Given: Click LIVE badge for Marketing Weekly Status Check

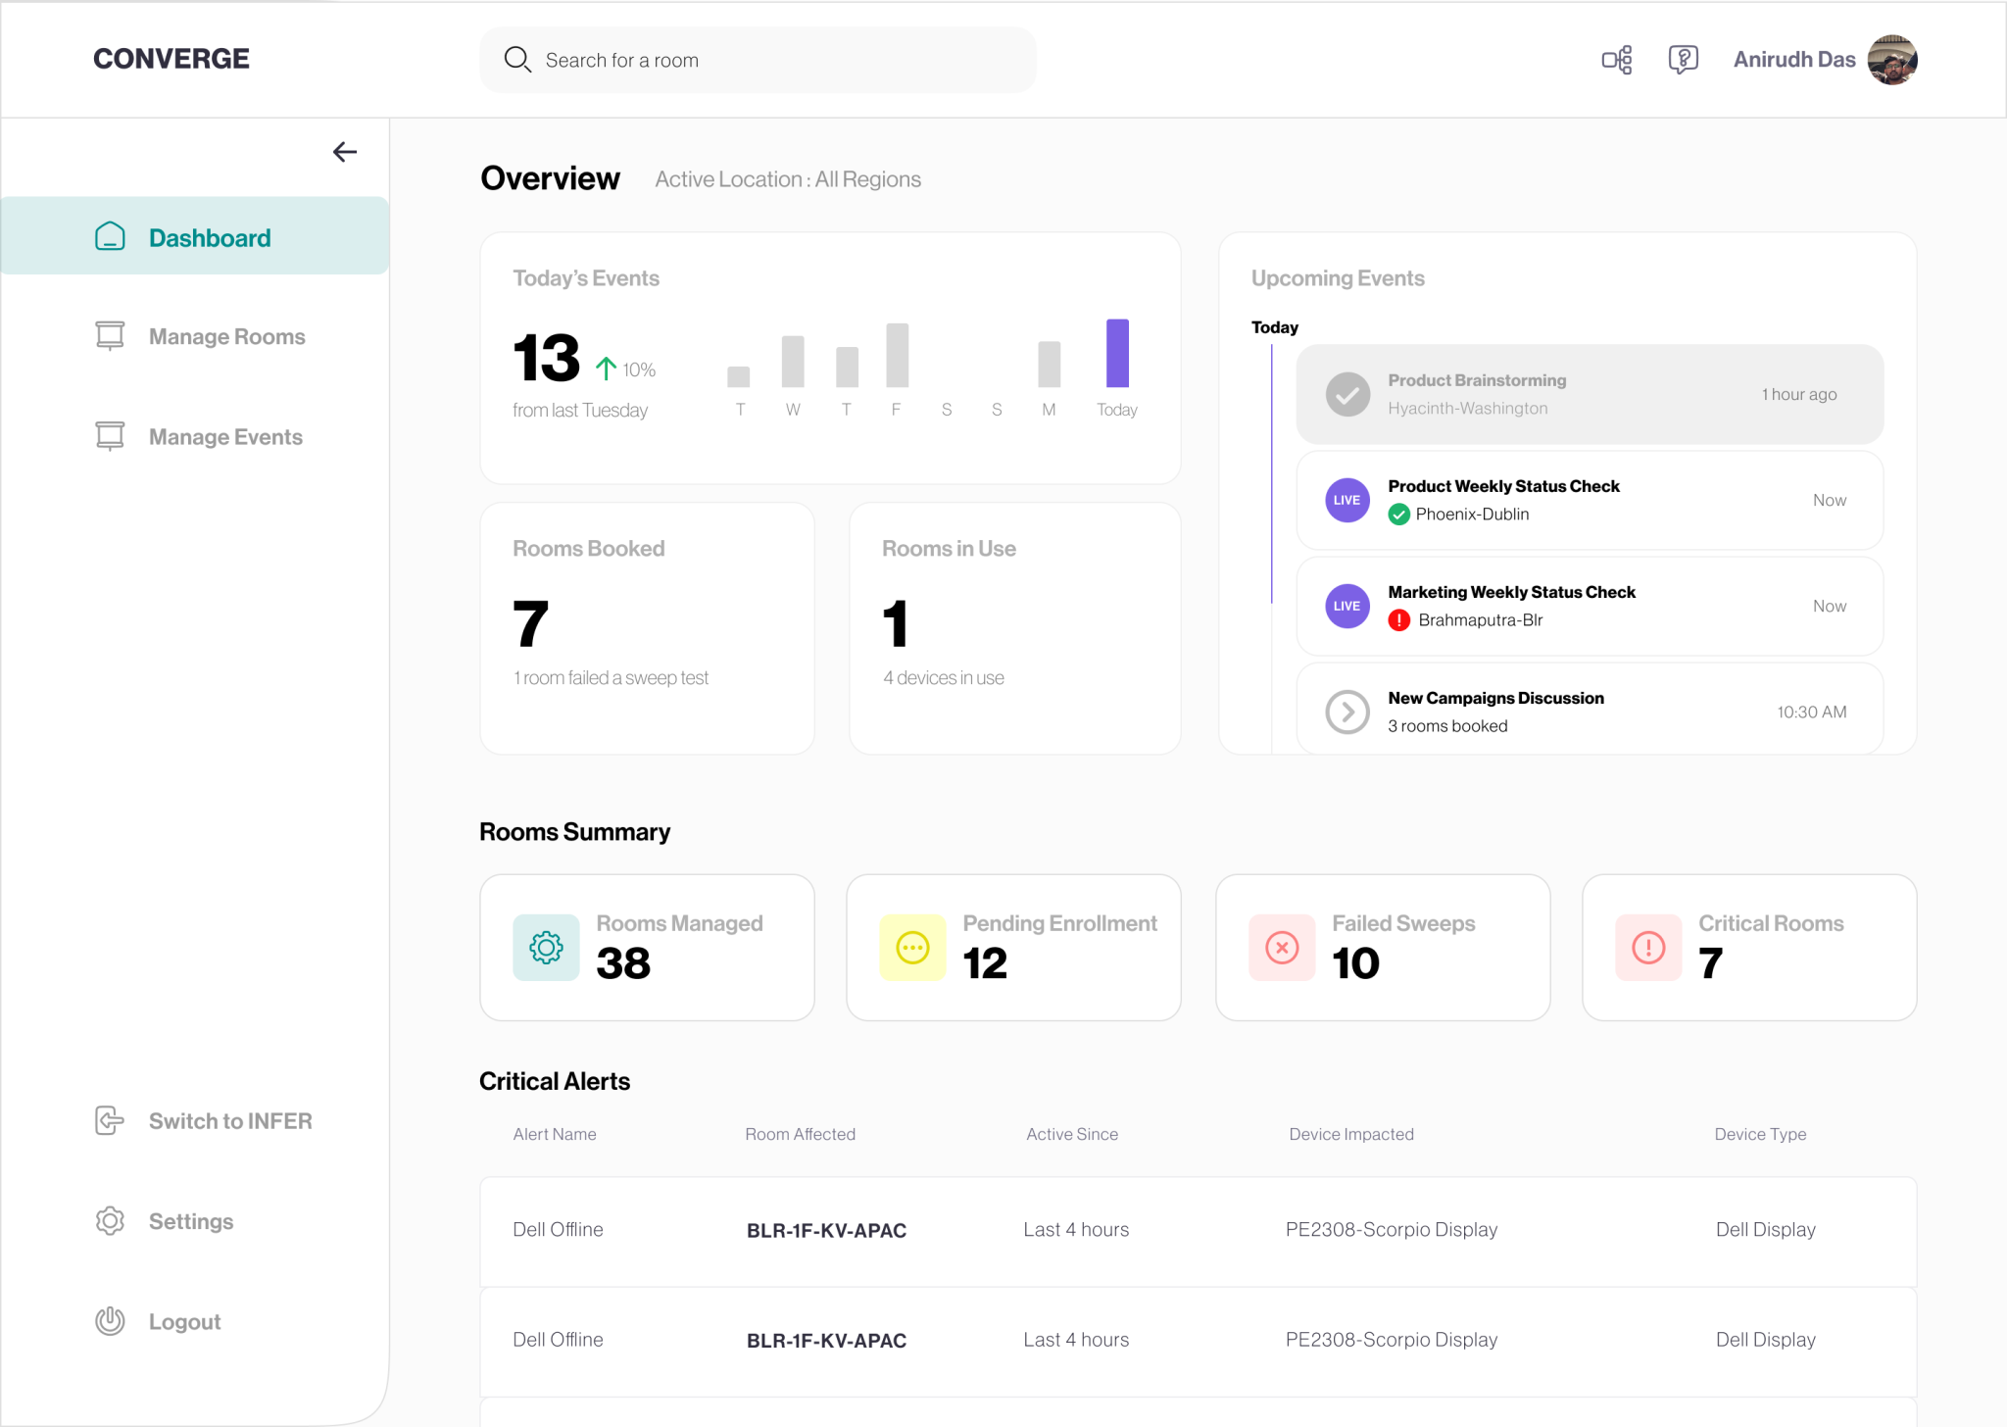Looking at the screenshot, I should 1346,606.
